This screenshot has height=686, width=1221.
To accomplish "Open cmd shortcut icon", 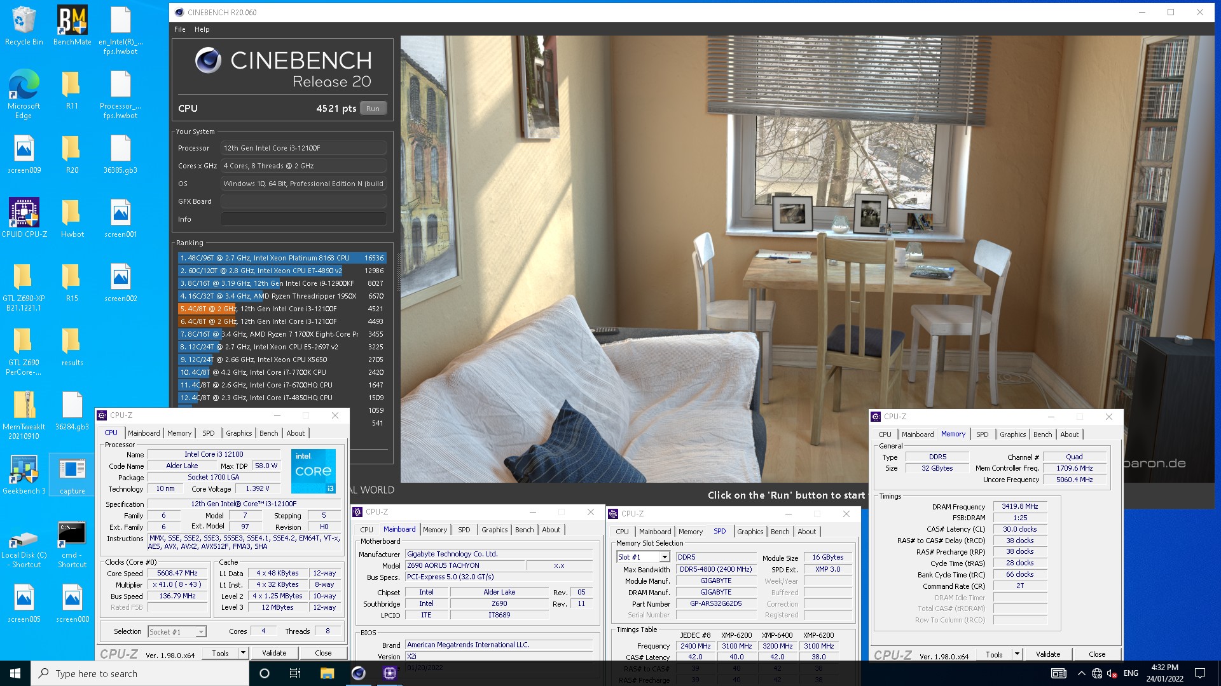I will pos(72,544).
